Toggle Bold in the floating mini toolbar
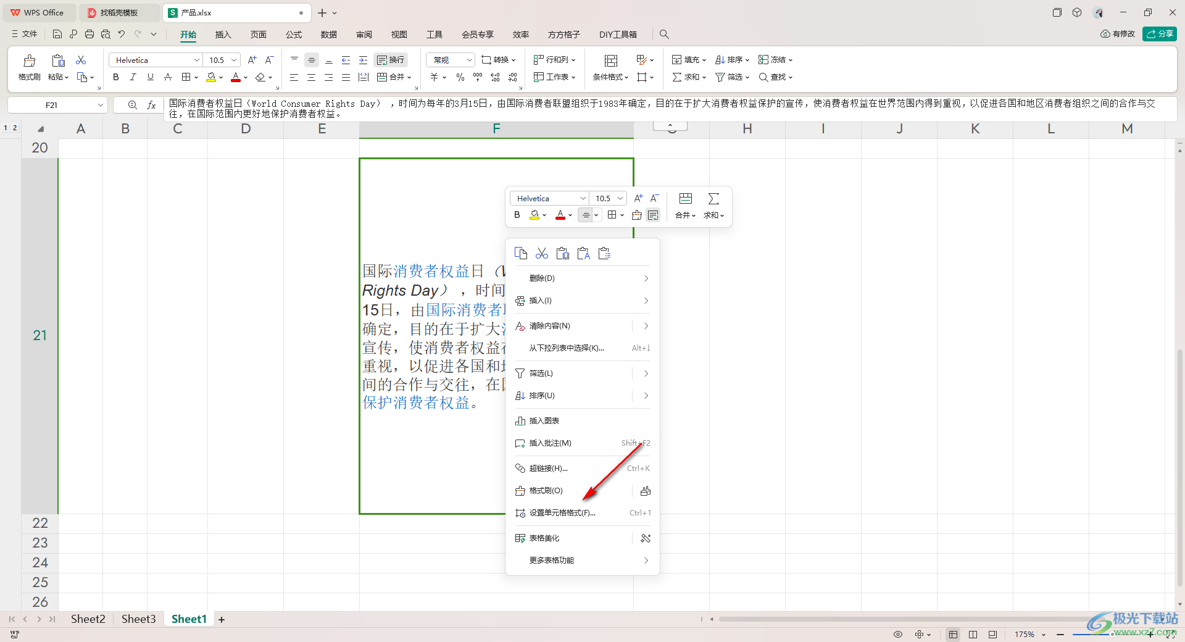Image resolution: width=1185 pixels, height=642 pixels. click(x=517, y=215)
